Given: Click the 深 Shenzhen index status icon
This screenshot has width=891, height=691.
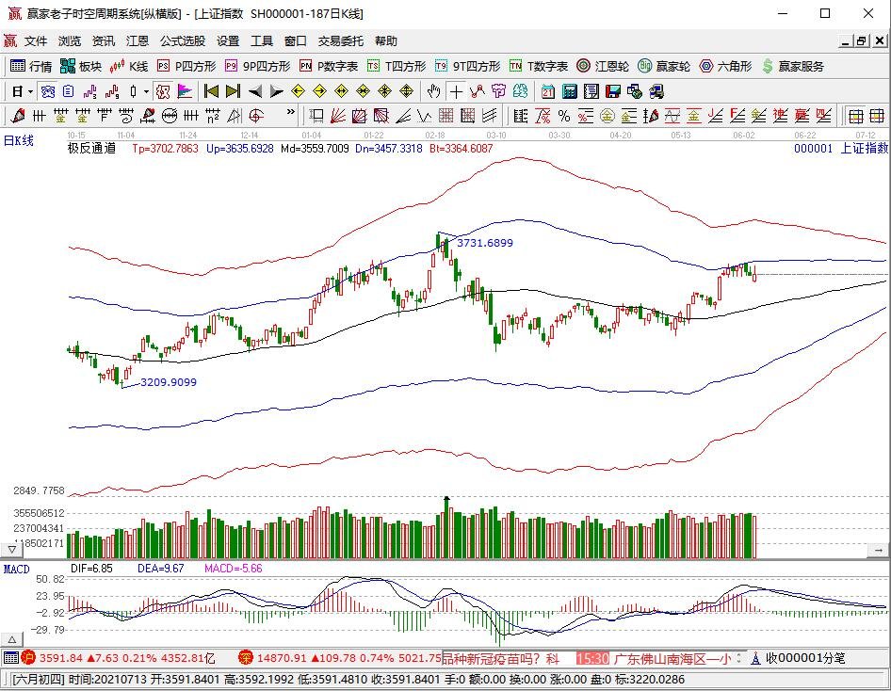Looking at the screenshot, I should [245, 658].
